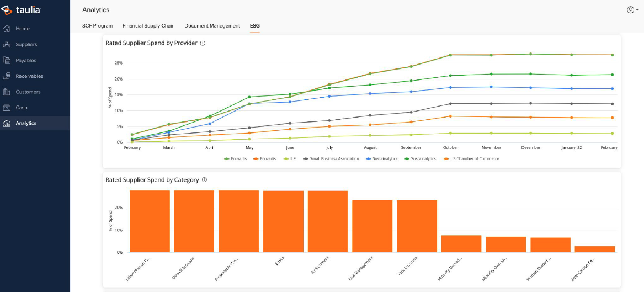This screenshot has height=292, width=644.
Task: Click the Labor Human Ri... bar
Action: [x=150, y=221]
